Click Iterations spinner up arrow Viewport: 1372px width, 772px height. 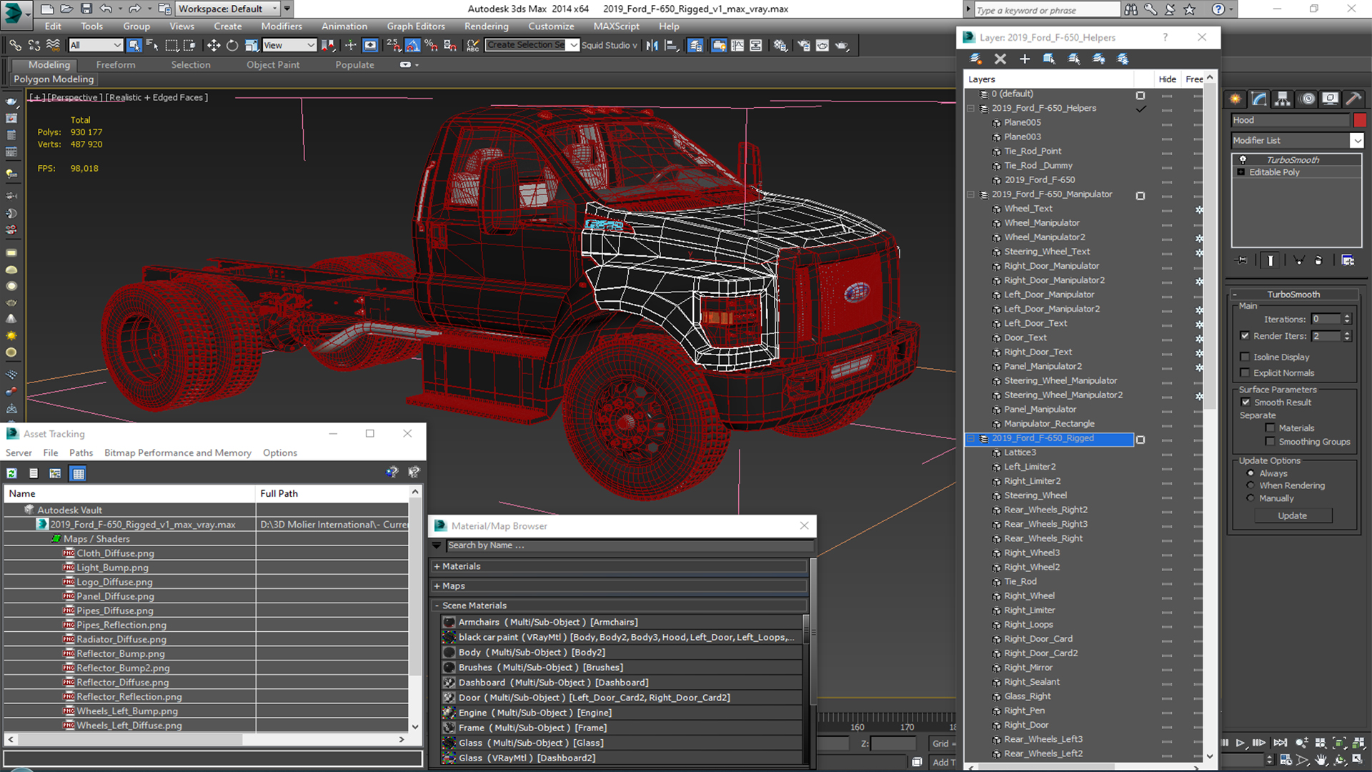click(x=1347, y=317)
